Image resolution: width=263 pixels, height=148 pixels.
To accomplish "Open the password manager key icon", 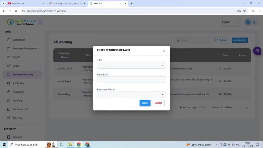I will click(239, 11).
